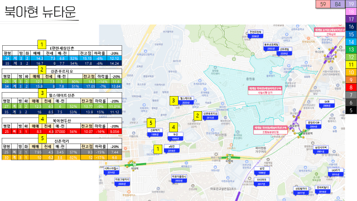
Task: Pick the purple 84 legend swatch
Action: pos(337,4)
